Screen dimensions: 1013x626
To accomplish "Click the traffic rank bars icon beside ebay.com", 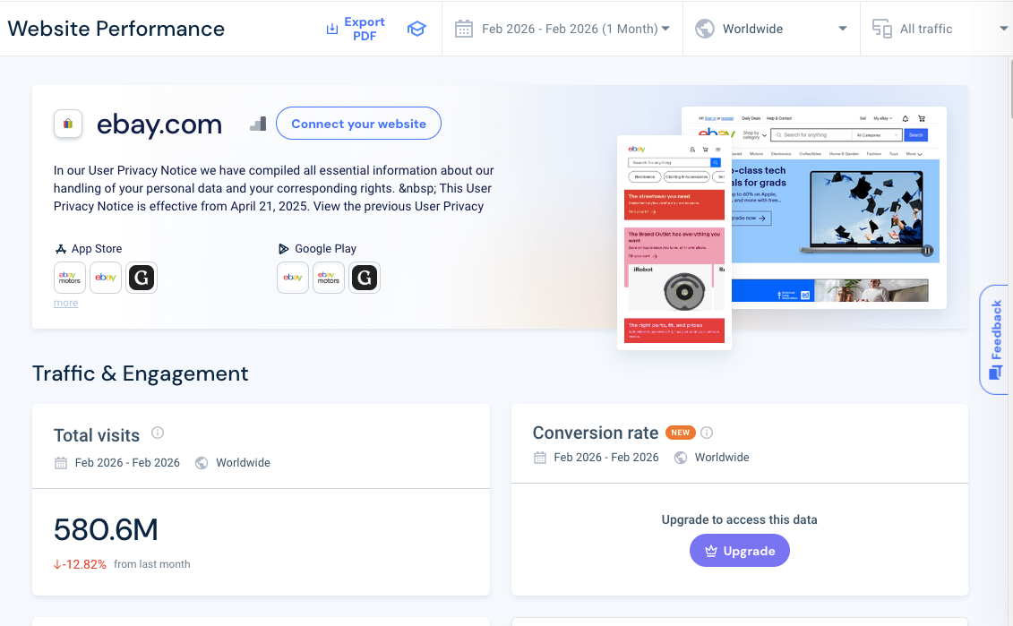I will point(258,124).
